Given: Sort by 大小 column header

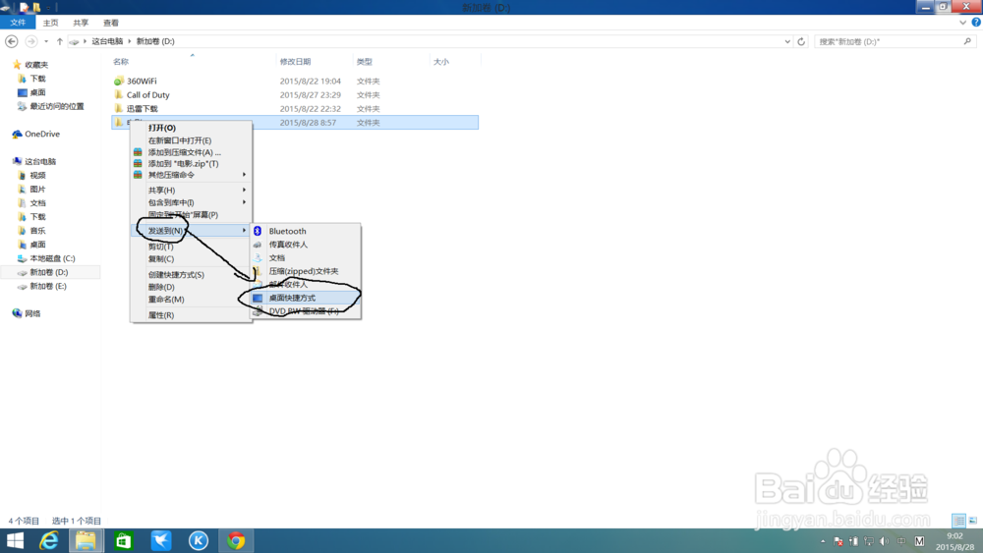Looking at the screenshot, I should 441,61.
